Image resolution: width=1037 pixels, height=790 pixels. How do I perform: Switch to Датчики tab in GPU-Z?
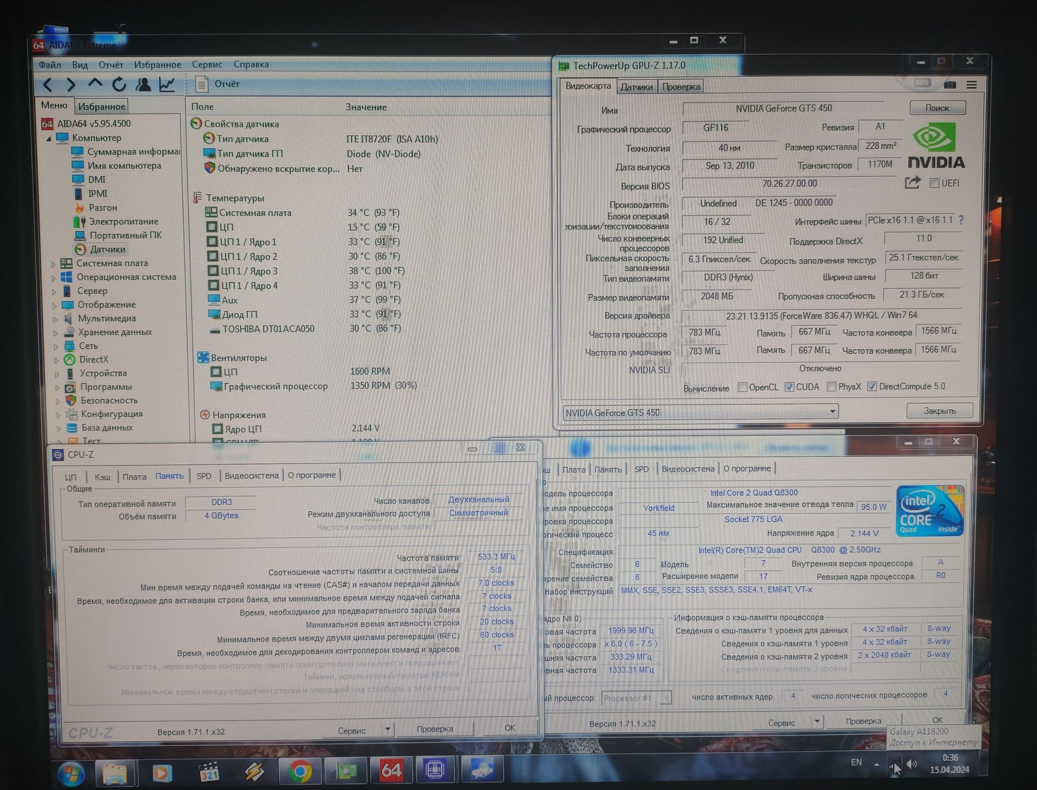(636, 87)
